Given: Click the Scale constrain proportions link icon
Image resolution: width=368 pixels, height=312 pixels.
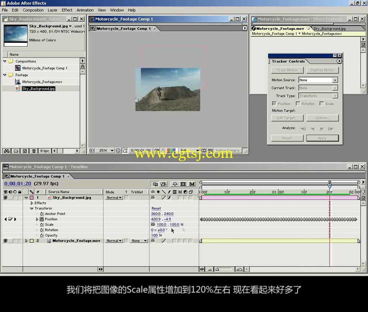Looking at the screenshot, I should point(153,225).
